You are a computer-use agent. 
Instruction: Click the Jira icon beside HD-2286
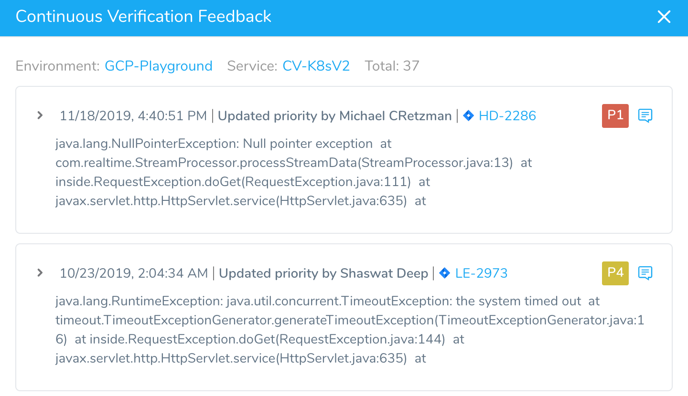pyautogui.click(x=468, y=115)
